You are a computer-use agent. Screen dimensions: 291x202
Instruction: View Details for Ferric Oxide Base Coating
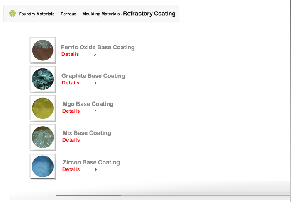(x=70, y=54)
